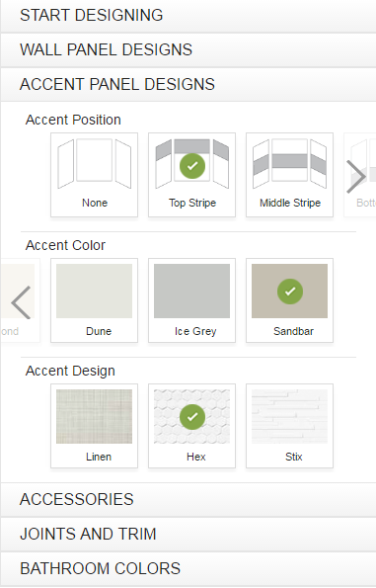Toggle the green checkmark on Sandbar
Screen dimensions: 376x588
click(290, 292)
